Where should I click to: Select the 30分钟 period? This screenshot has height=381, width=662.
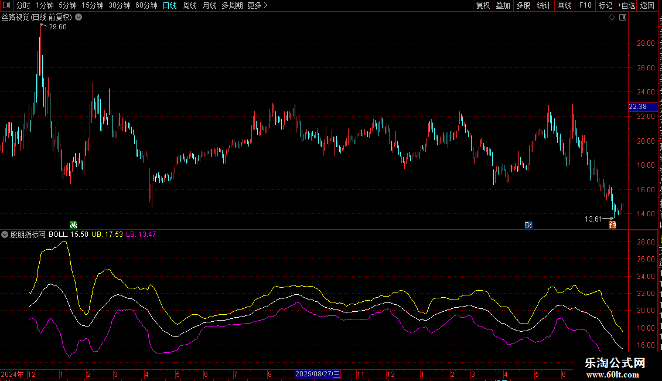[x=120, y=5]
